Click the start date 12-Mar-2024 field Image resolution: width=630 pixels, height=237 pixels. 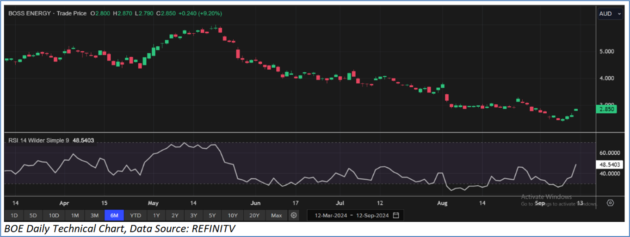click(x=331, y=215)
